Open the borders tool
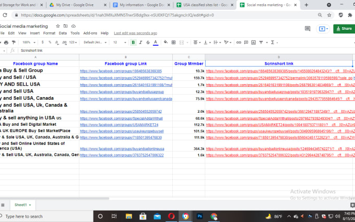Screen dimensions: 355x222 174,42
